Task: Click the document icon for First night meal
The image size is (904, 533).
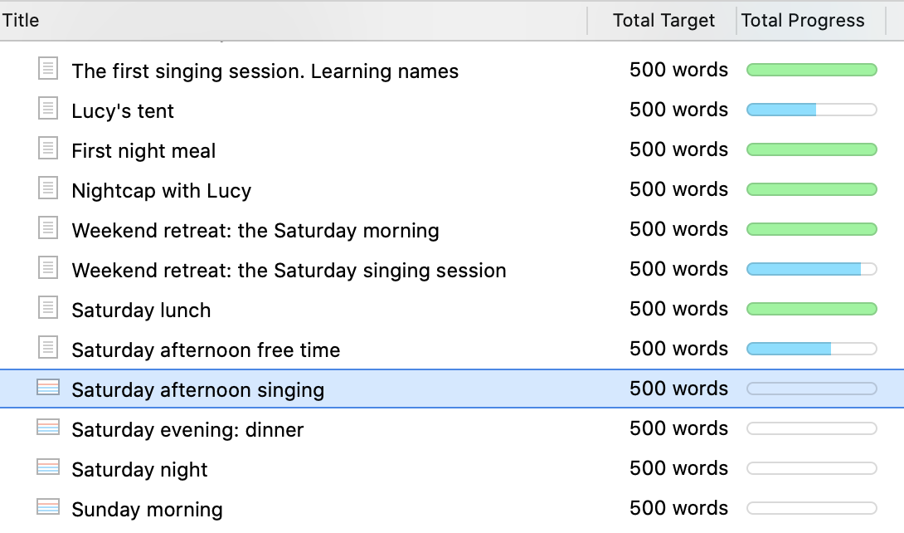Action: click(x=48, y=149)
